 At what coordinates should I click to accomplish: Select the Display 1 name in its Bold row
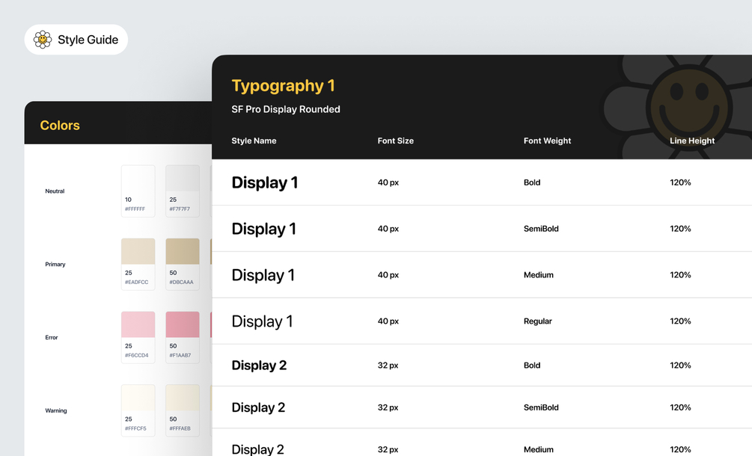click(x=265, y=182)
